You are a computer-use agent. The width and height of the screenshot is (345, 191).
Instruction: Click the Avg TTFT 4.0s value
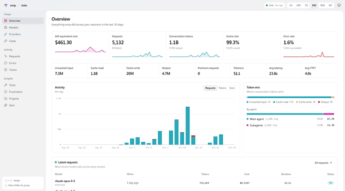[x=308, y=73]
